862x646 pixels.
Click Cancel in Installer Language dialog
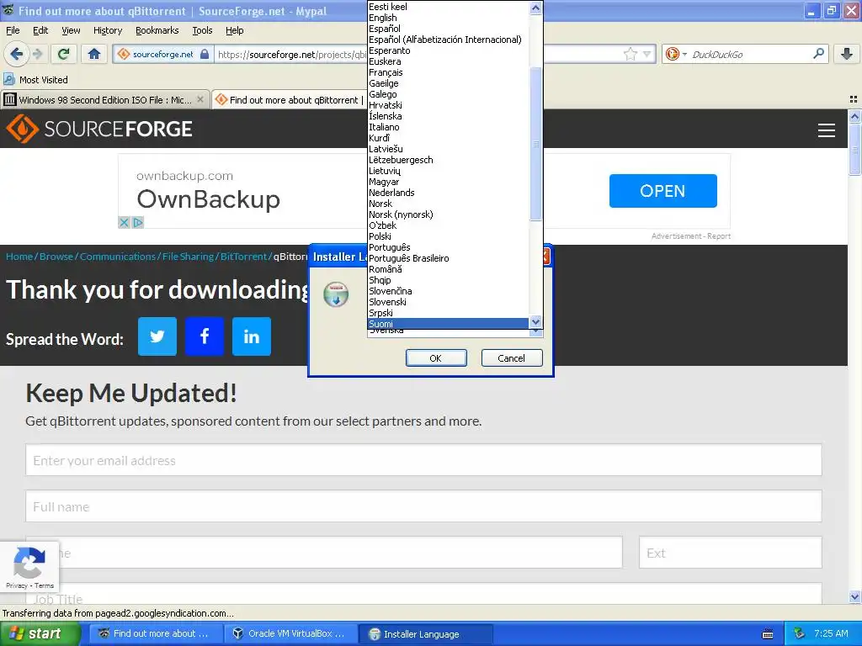pos(511,357)
